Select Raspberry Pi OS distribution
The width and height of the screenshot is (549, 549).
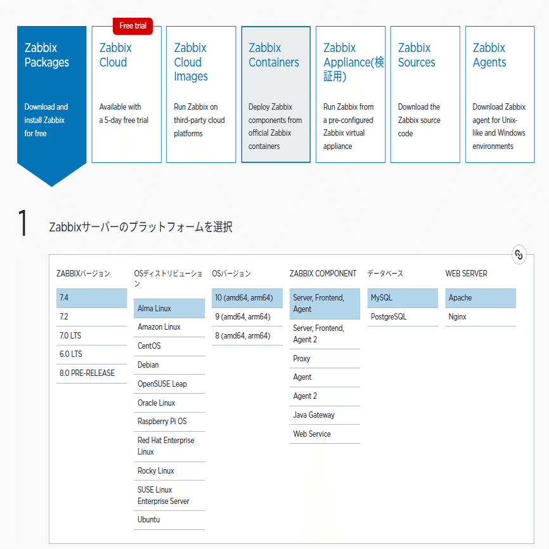169,421
